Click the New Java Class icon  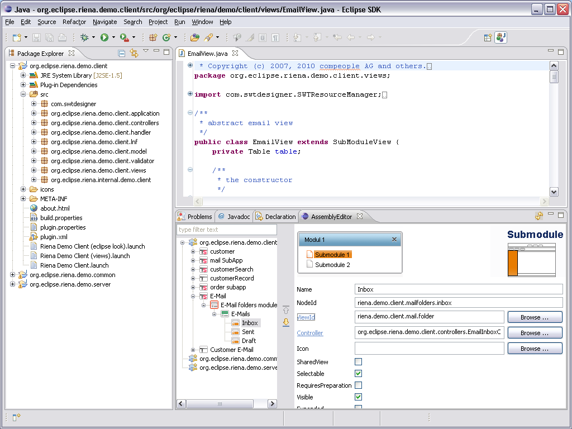coord(166,37)
